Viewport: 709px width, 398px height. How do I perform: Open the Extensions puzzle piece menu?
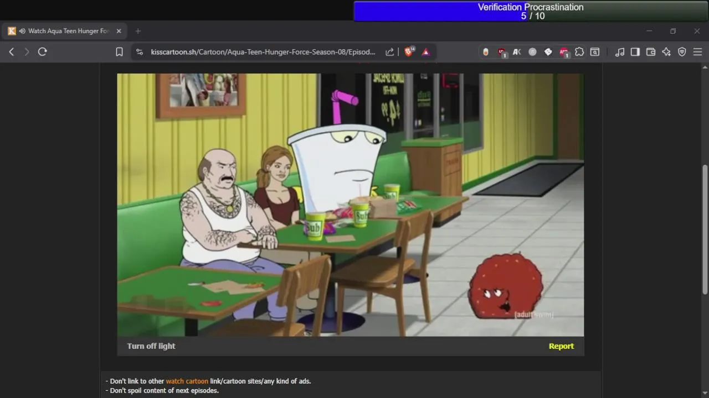pos(579,52)
